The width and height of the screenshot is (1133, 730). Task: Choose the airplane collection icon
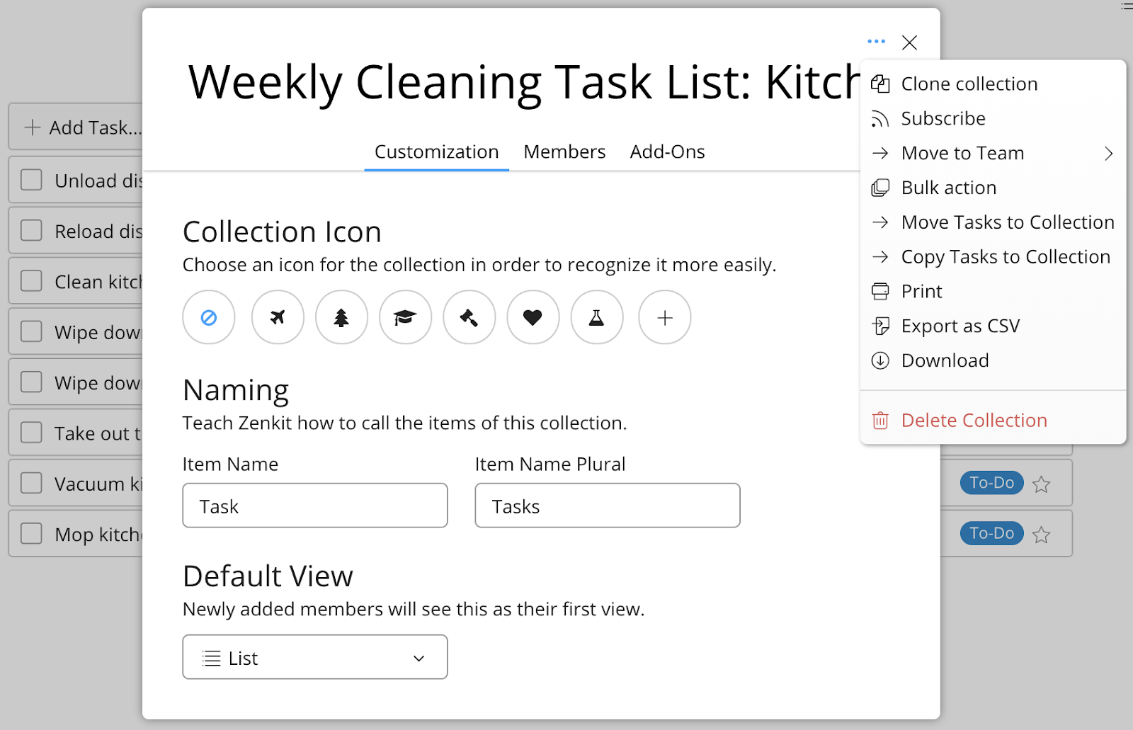pyautogui.click(x=278, y=317)
